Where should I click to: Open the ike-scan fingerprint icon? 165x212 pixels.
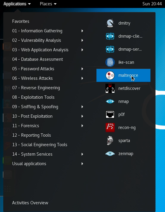tap(110, 62)
